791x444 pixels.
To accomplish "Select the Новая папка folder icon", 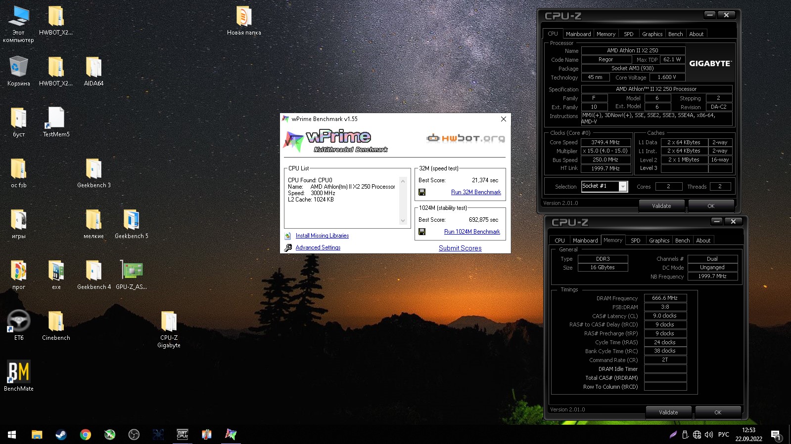I will click(x=244, y=21).
